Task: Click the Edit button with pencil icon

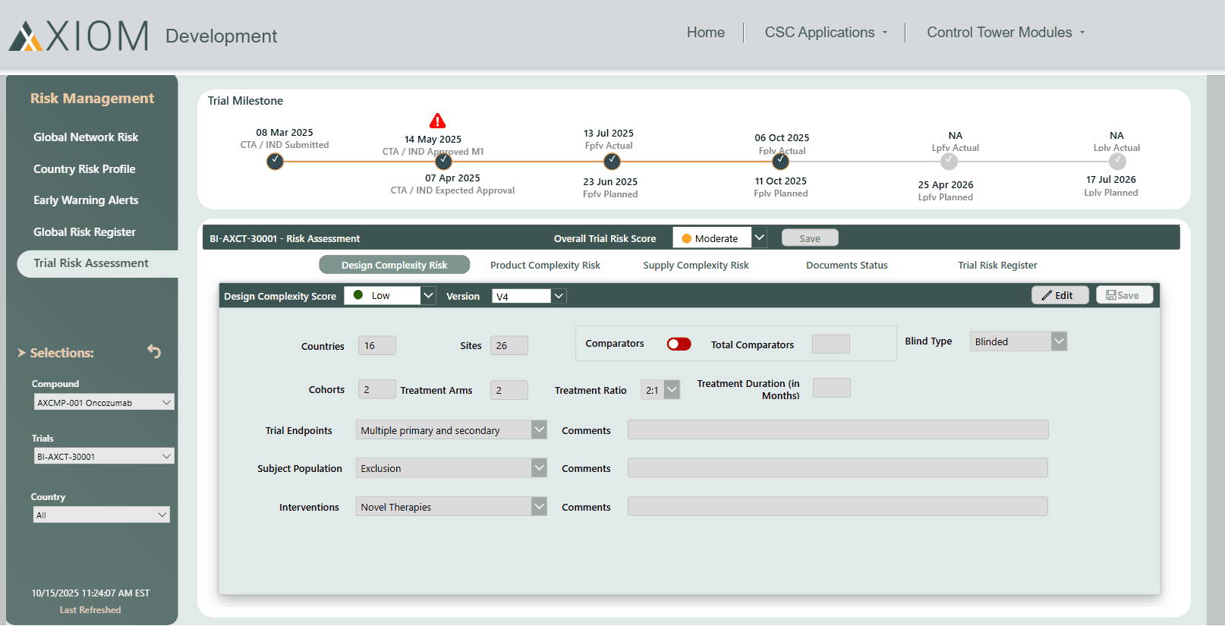Action: 1060,295
